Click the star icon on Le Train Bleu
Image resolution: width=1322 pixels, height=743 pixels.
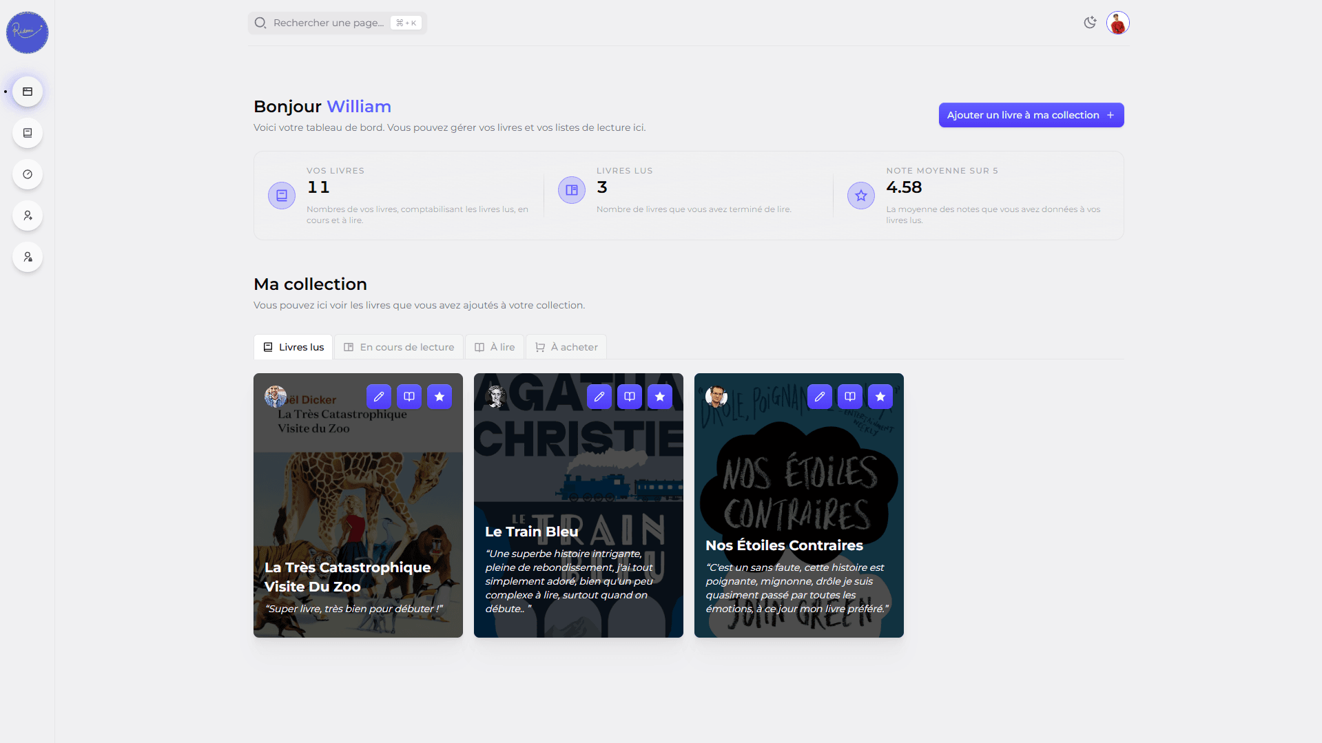660,397
